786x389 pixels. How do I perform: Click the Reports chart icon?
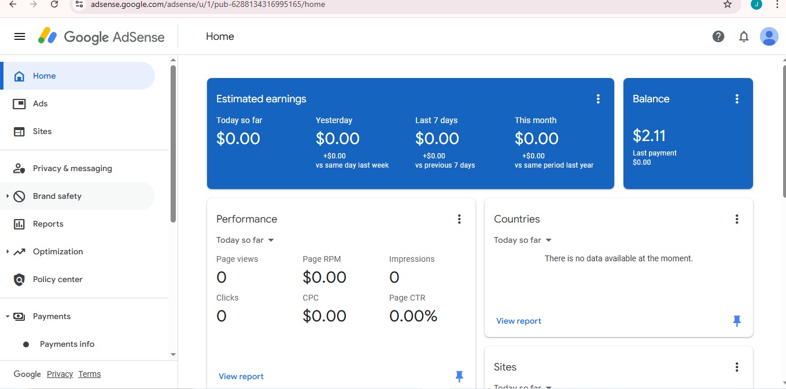19,224
